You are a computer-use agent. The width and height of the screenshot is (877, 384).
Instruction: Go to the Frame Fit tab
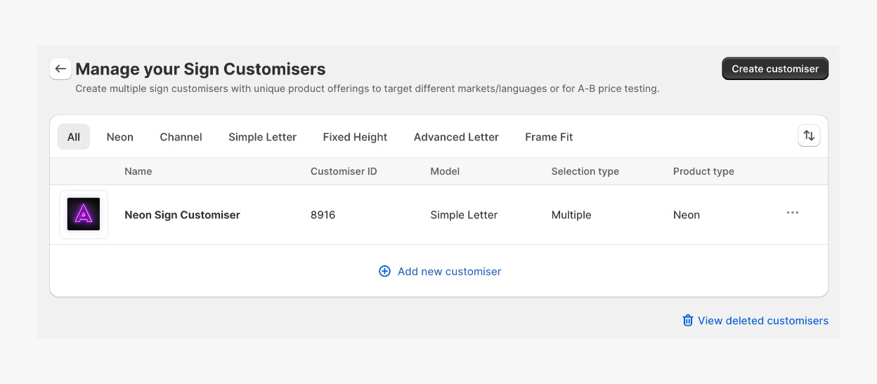pyautogui.click(x=549, y=137)
